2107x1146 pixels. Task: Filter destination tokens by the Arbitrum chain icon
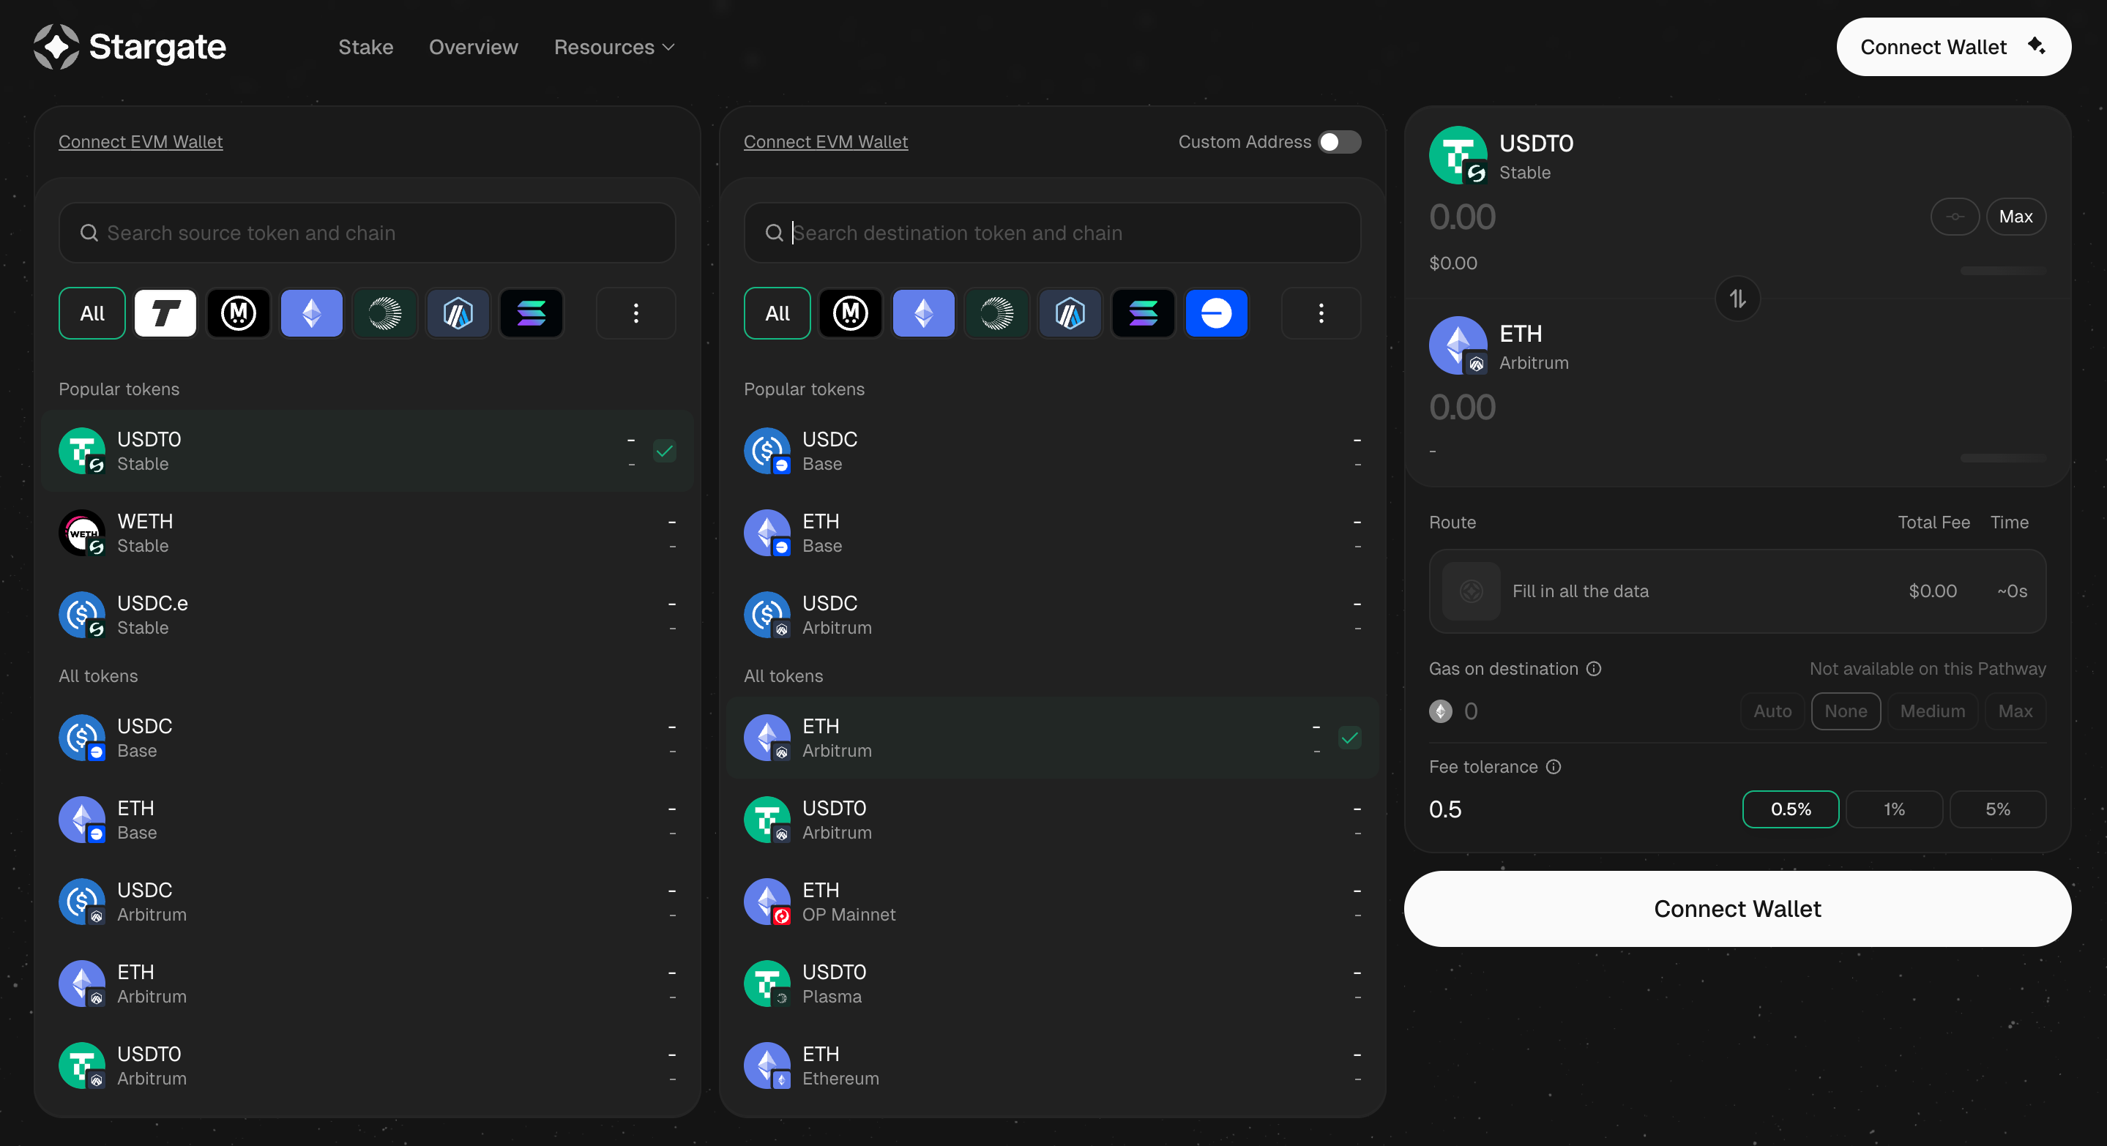tap(1070, 313)
